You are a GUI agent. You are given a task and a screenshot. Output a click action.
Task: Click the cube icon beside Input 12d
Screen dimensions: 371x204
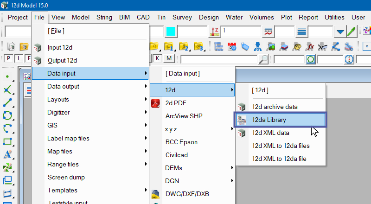pyautogui.click(x=38, y=48)
